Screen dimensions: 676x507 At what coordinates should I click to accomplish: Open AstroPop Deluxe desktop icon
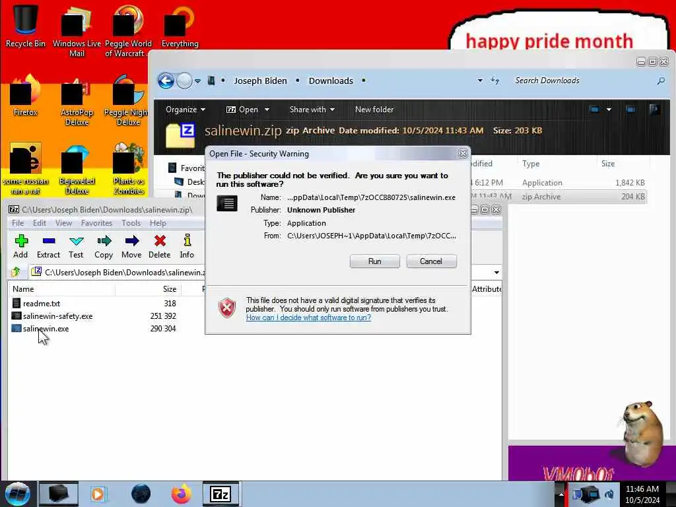pos(77,102)
